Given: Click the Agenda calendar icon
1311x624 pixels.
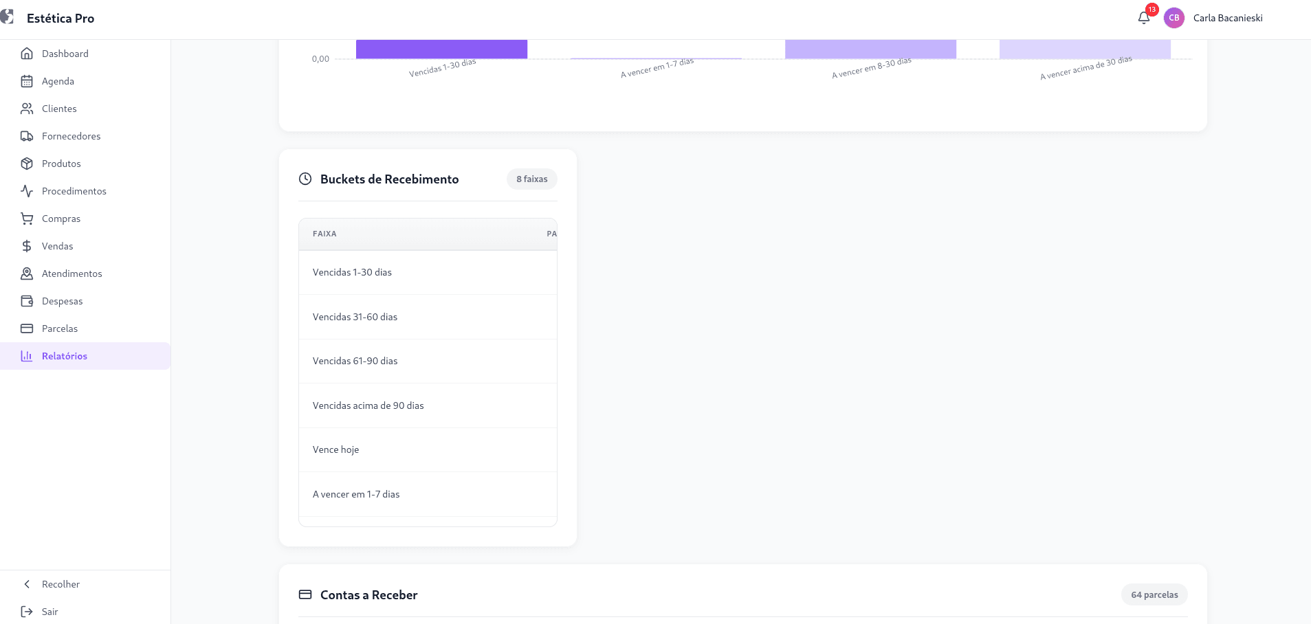Looking at the screenshot, I should [x=27, y=81].
